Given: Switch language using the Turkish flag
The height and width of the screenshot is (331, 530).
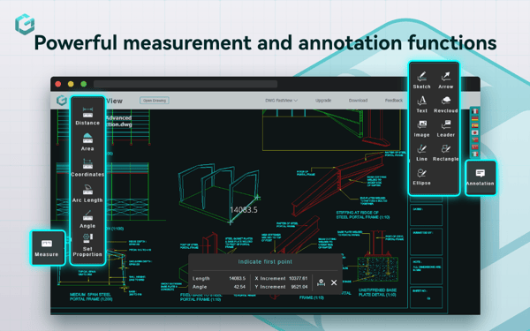Looking at the screenshot, I should click(x=474, y=147).
